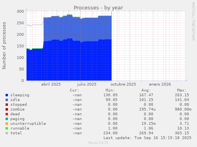Image resolution: width=197 pixels, height=147 pixels.
Task: Click the 'total' legend label
Action: pos(16,133)
